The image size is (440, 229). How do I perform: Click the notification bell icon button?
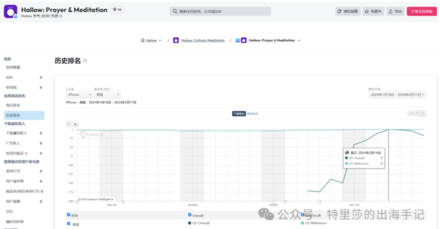point(339,12)
